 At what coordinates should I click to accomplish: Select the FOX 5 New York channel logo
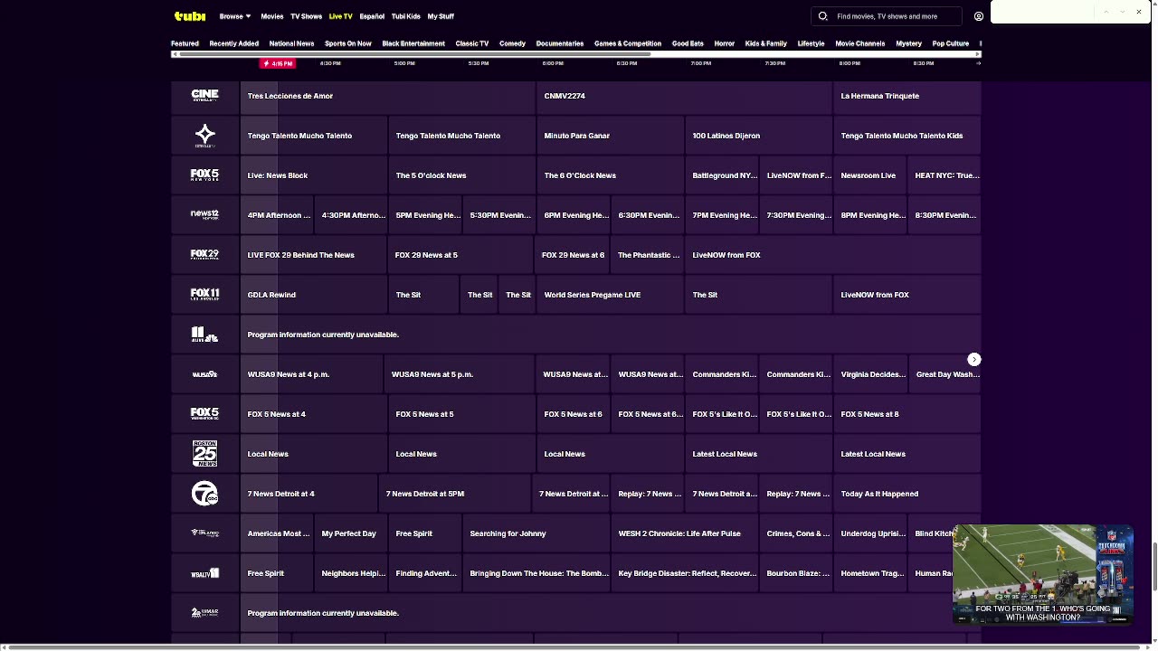point(204,175)
